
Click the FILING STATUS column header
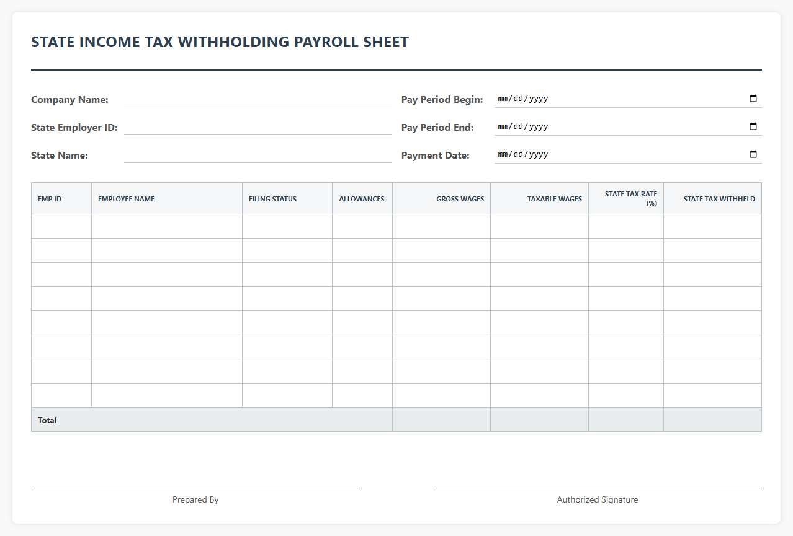[x=287, y=199]
